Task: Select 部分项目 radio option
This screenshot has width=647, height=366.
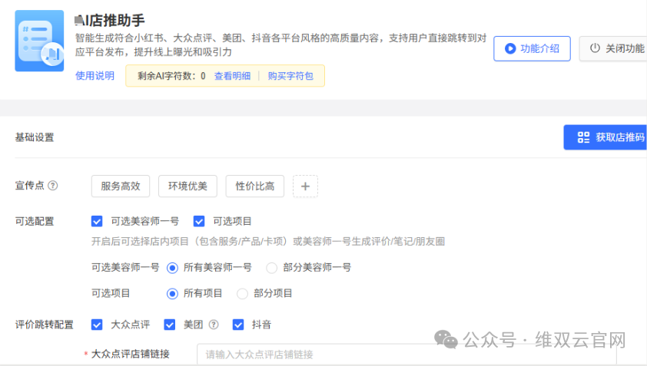Action: pos(242,293)
